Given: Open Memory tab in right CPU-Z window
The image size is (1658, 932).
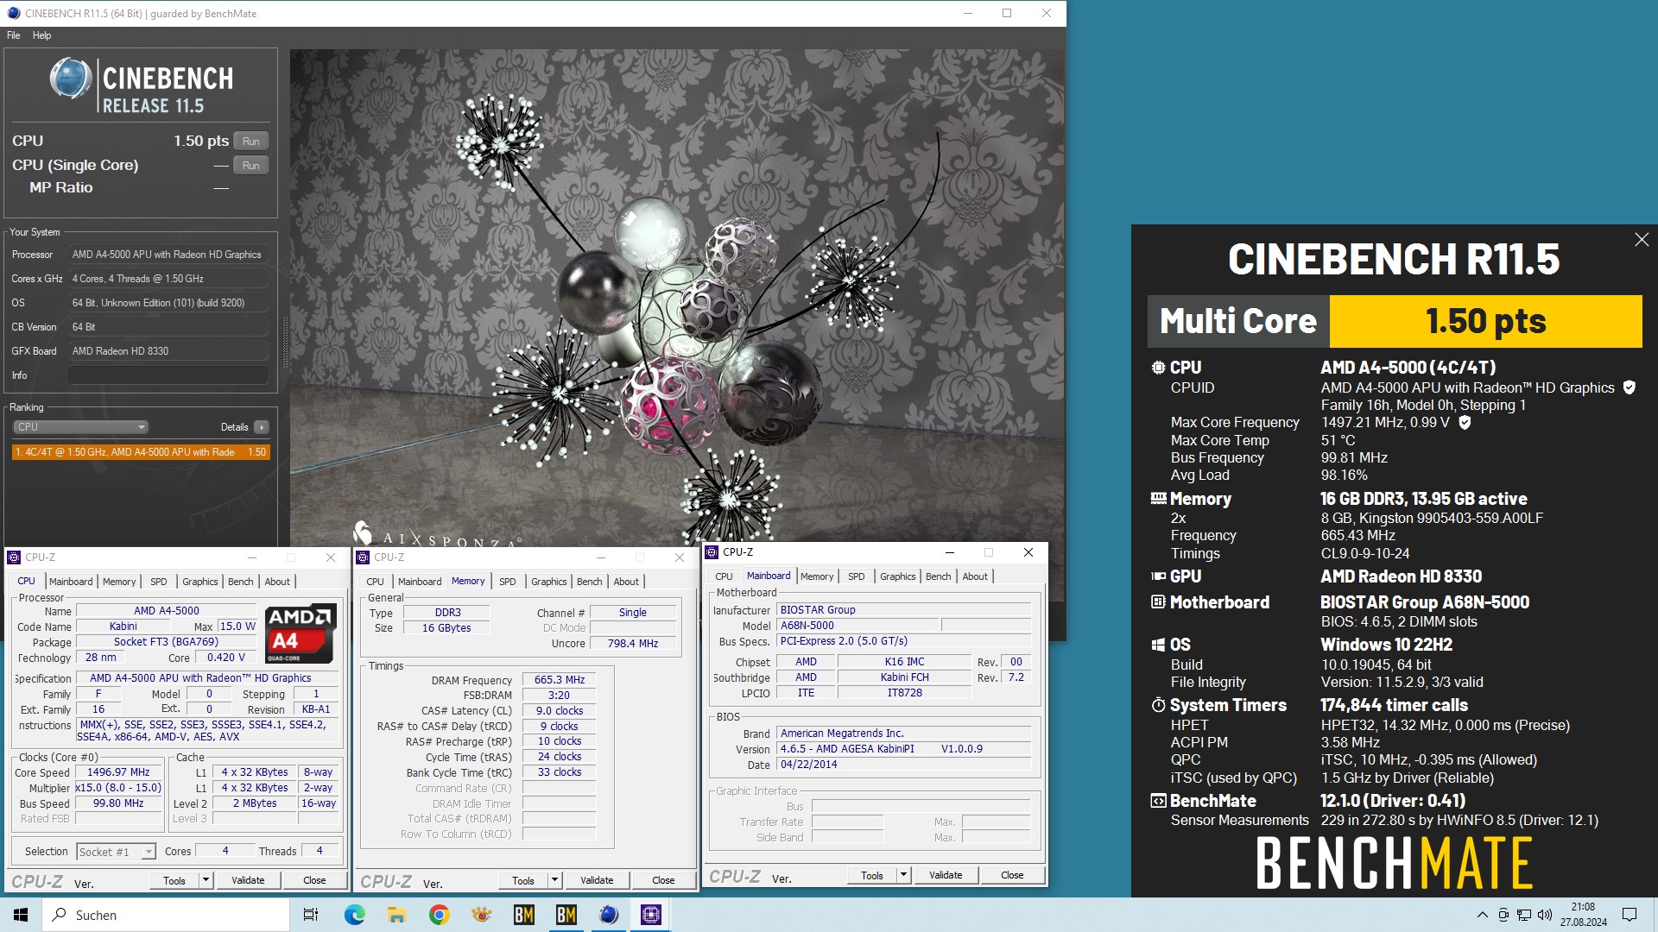Looking at the screenshot, I should [817, 576].
